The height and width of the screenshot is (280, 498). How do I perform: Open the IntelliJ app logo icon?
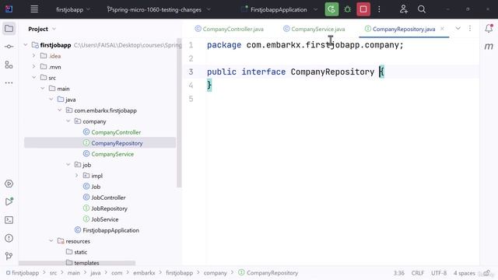pyautogui.click(x=9, y=9)
